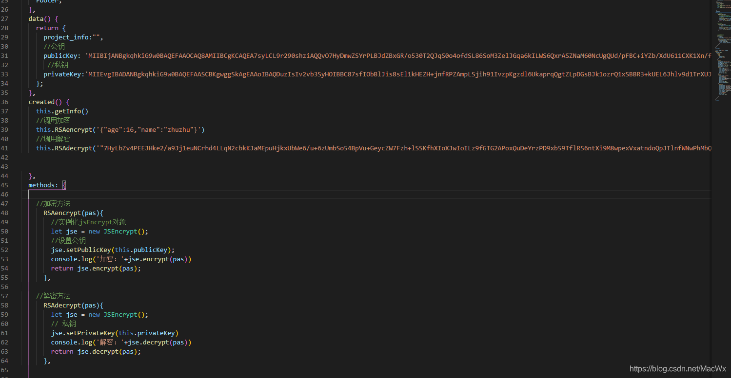Click the data function name
Screen dimensions: 731x378
(x=36, y=18)
